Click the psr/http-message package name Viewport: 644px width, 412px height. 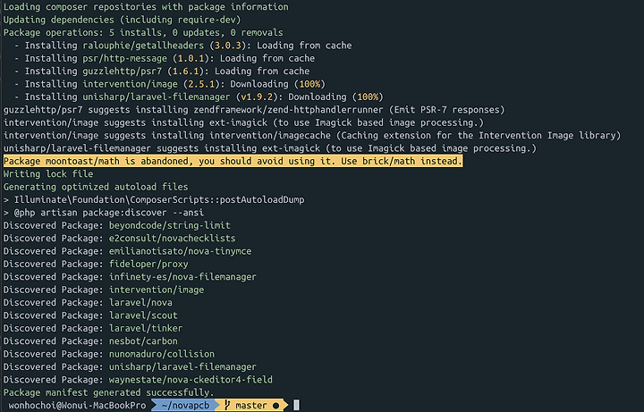125,58
